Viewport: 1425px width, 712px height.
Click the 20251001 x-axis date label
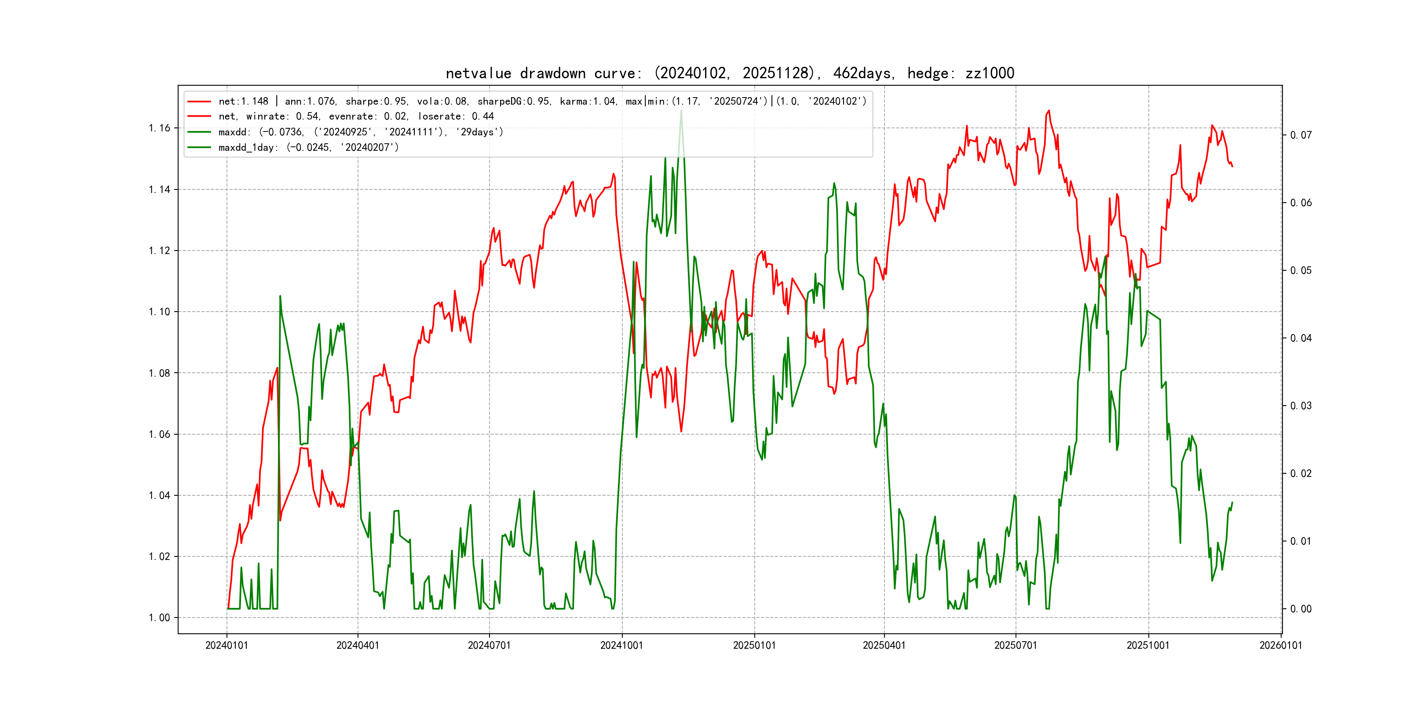pos(1148,646)
